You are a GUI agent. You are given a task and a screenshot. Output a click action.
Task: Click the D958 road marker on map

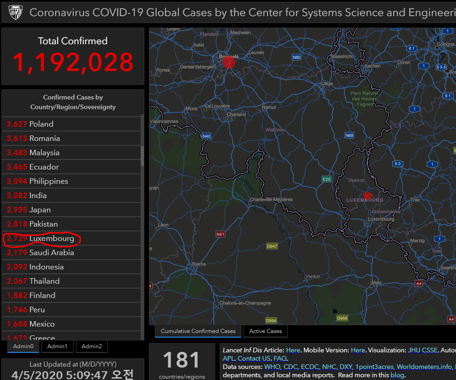342,318
